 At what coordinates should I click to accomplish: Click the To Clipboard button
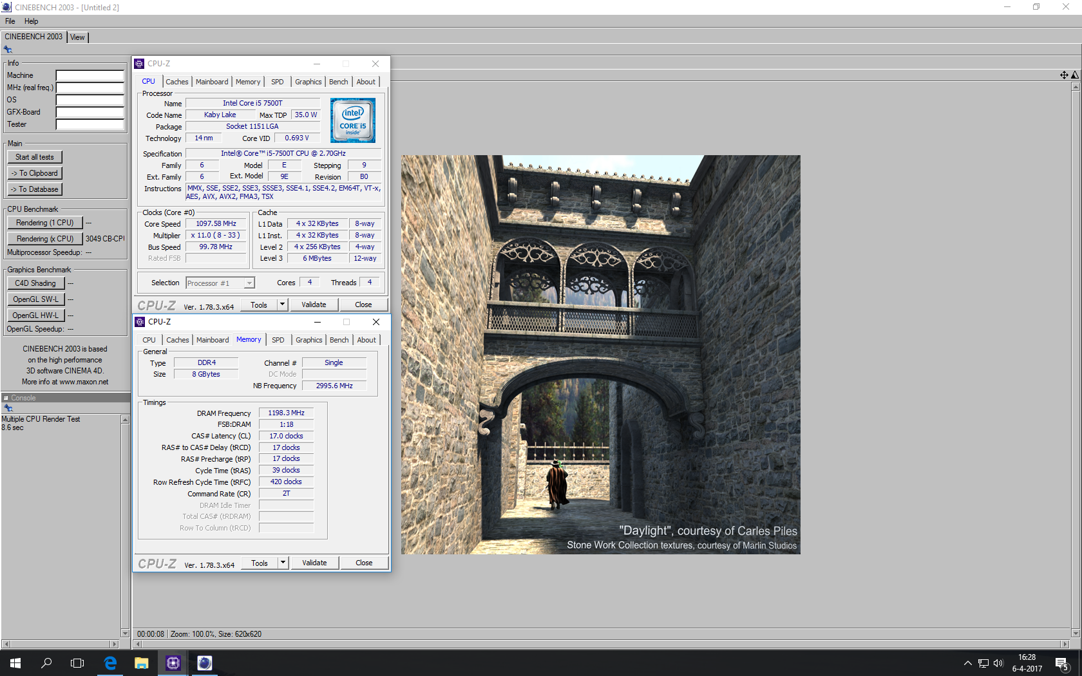click(x=35, y=173)
